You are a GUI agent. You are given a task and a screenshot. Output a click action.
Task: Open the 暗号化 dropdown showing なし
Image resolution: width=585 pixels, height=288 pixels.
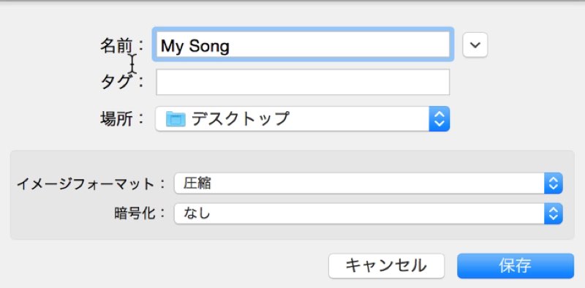(369, 213)
